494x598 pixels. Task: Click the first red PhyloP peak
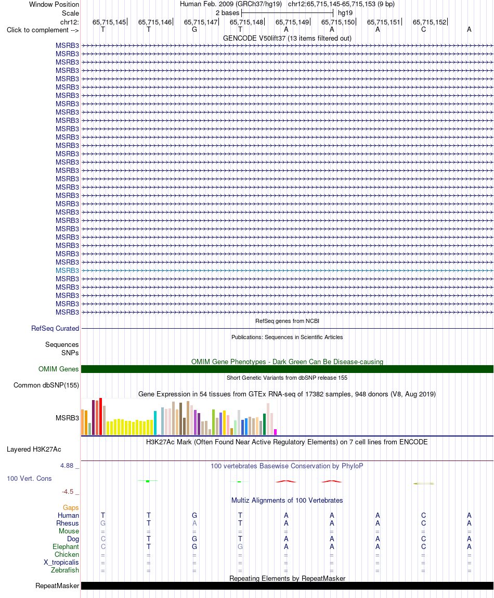286,481
